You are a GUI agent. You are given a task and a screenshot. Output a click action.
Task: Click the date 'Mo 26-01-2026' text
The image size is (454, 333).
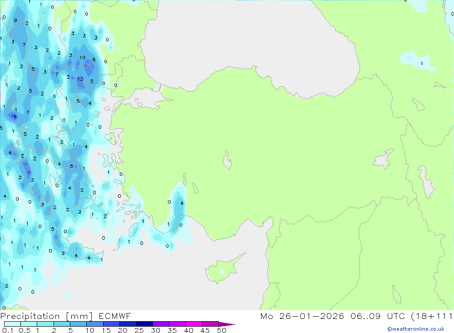click(302, 316)
